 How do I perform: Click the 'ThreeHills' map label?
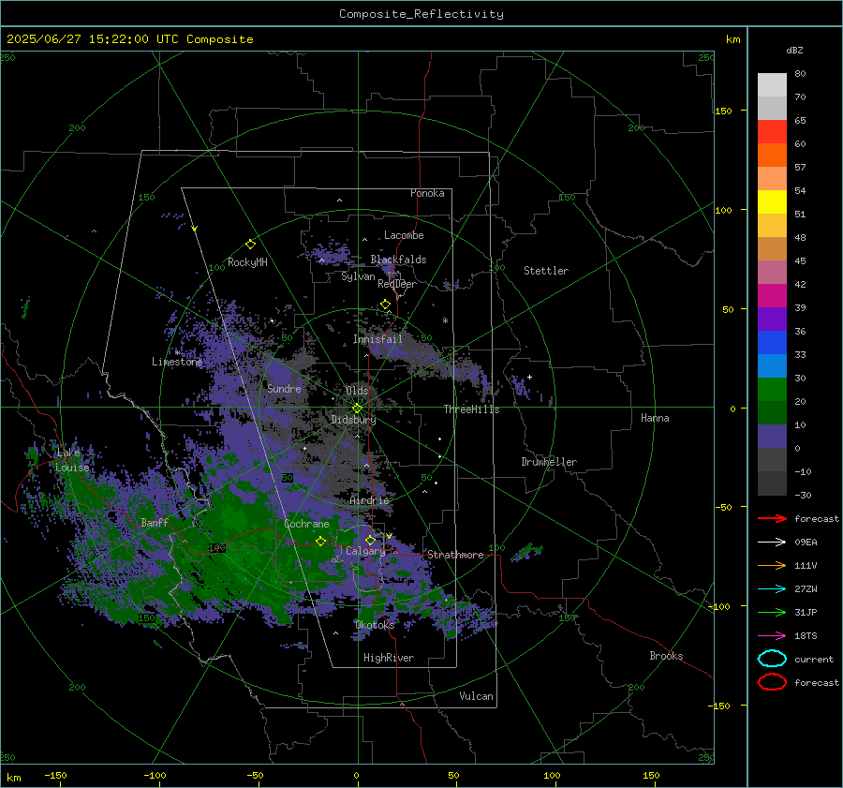click(471, 409)
